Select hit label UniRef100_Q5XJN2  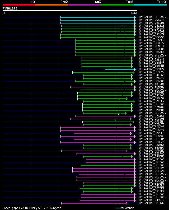click(x=152, y=183)
